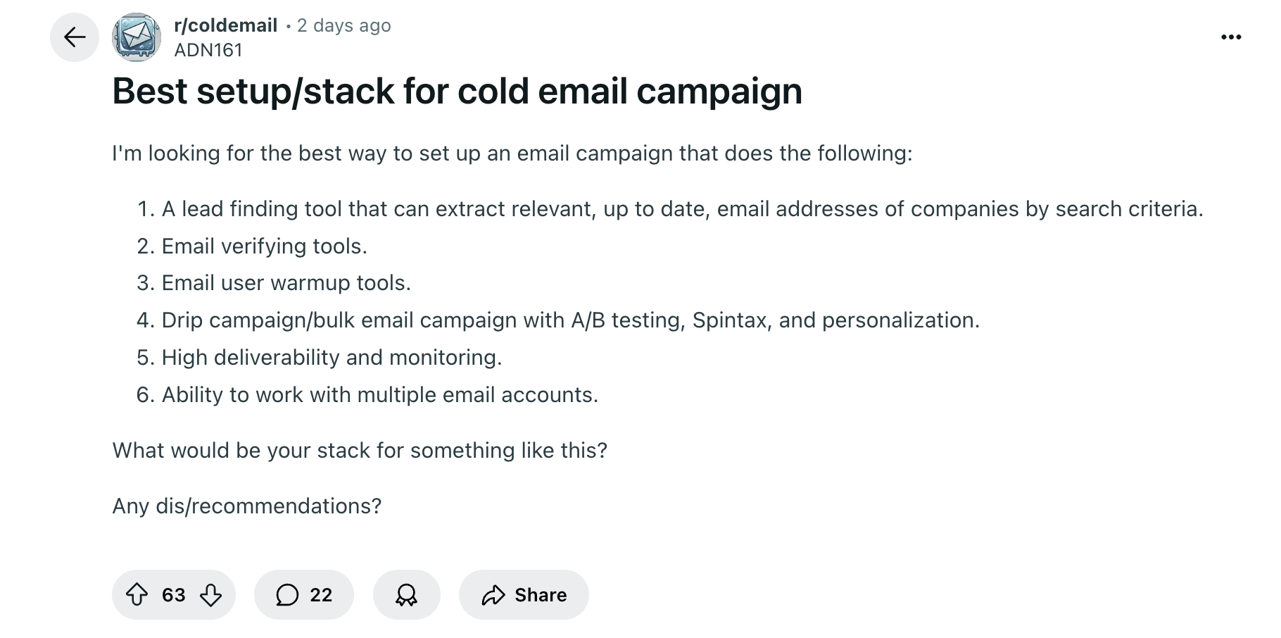Click the share arrow icon

(x=493, y=595)
